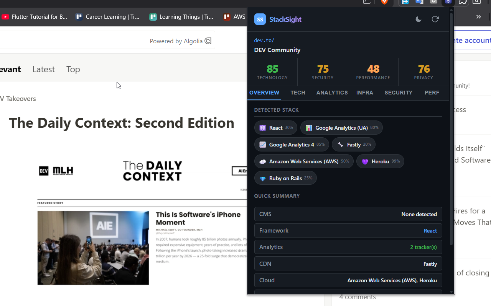Screen dimensions: 491x306
Task: Click the 'Quick Summary' section heading
Action: (x=277, y=196)
